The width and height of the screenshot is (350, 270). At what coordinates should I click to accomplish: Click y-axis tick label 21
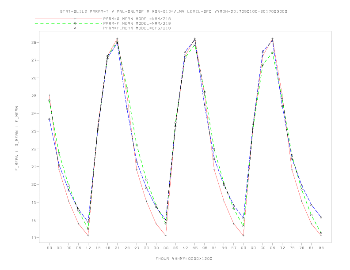pos(34,167)
